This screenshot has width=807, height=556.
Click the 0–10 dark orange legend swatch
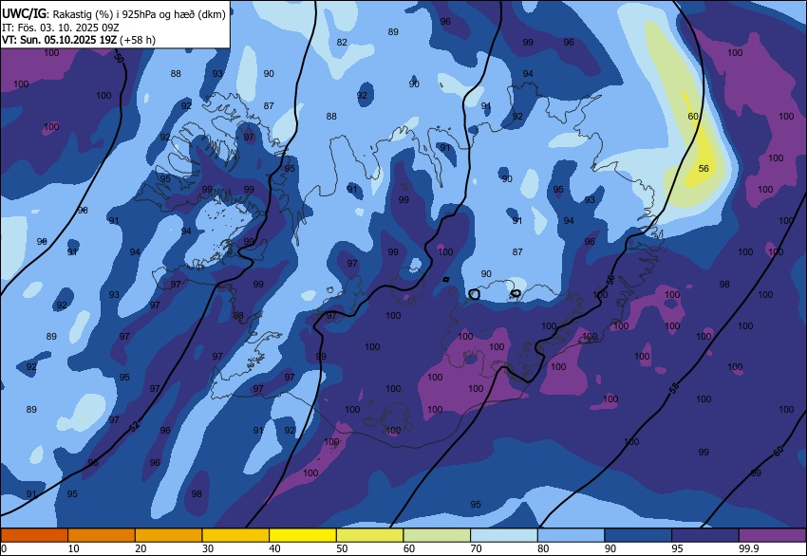tap(34, 535)
